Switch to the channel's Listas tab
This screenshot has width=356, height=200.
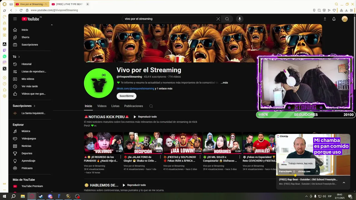(115, 106)
